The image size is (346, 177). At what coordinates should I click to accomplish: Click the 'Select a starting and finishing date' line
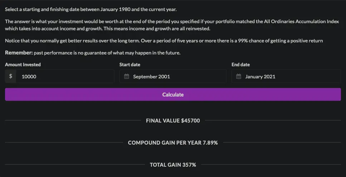91,9
